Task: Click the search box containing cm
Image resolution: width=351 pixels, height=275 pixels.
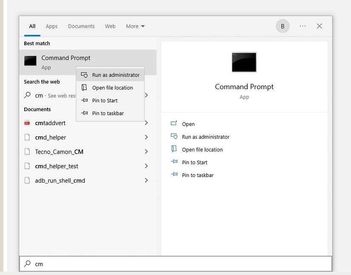Action: click(x=176, y=264)
